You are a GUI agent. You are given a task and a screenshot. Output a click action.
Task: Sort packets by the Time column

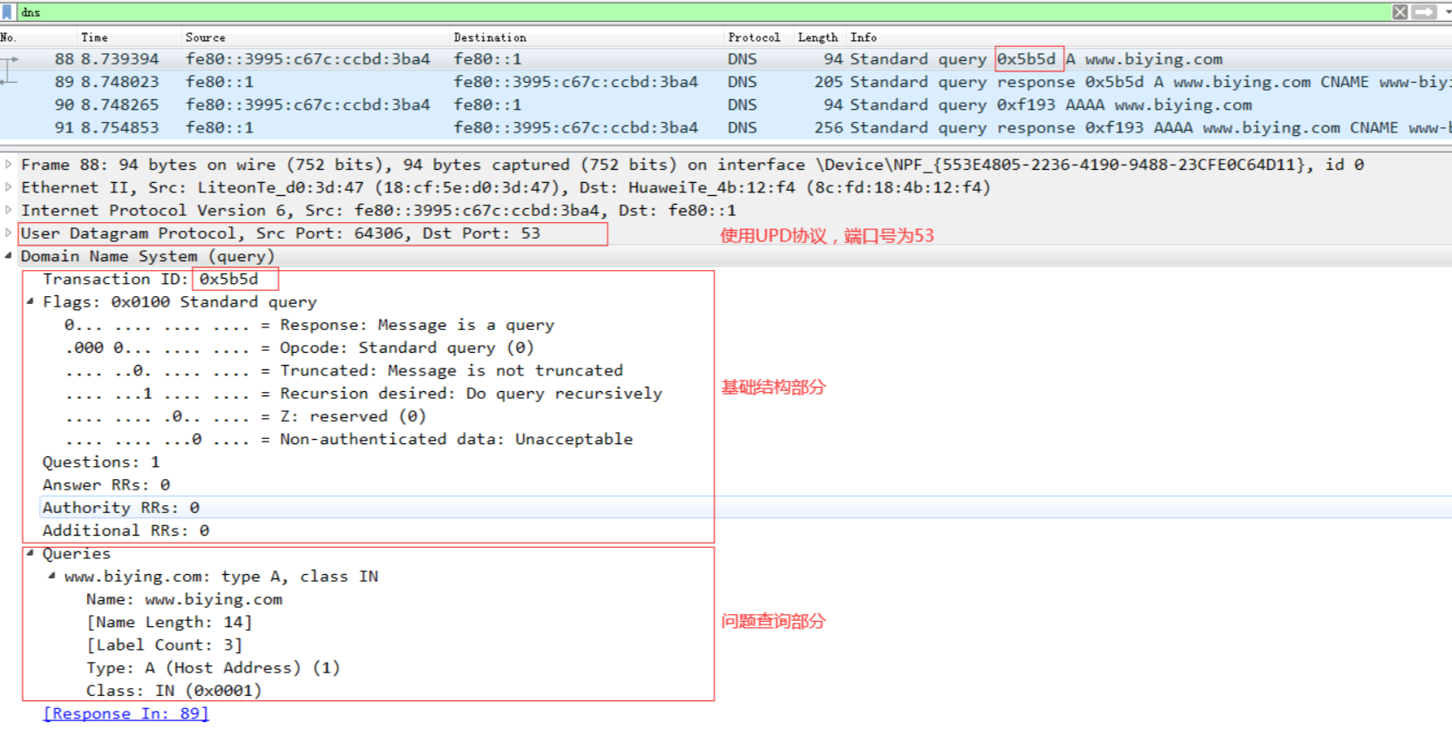94,37
